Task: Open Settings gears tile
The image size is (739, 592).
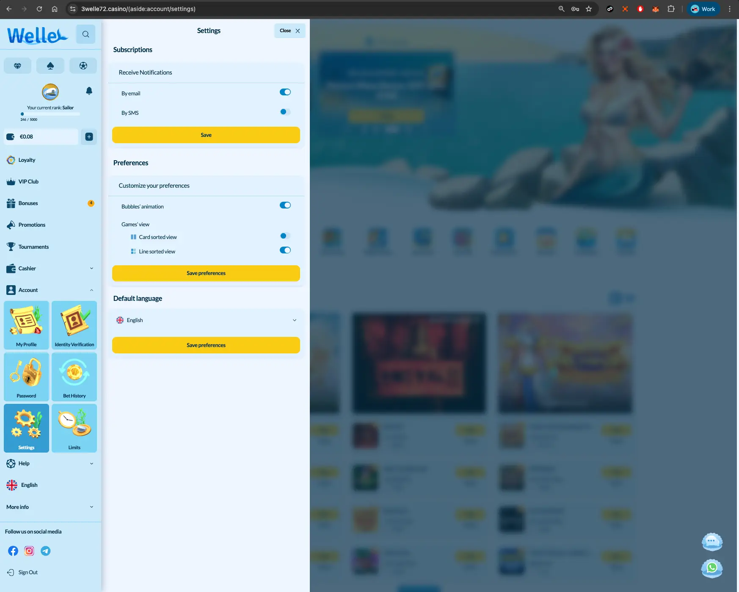Action: tap(26, 428)
